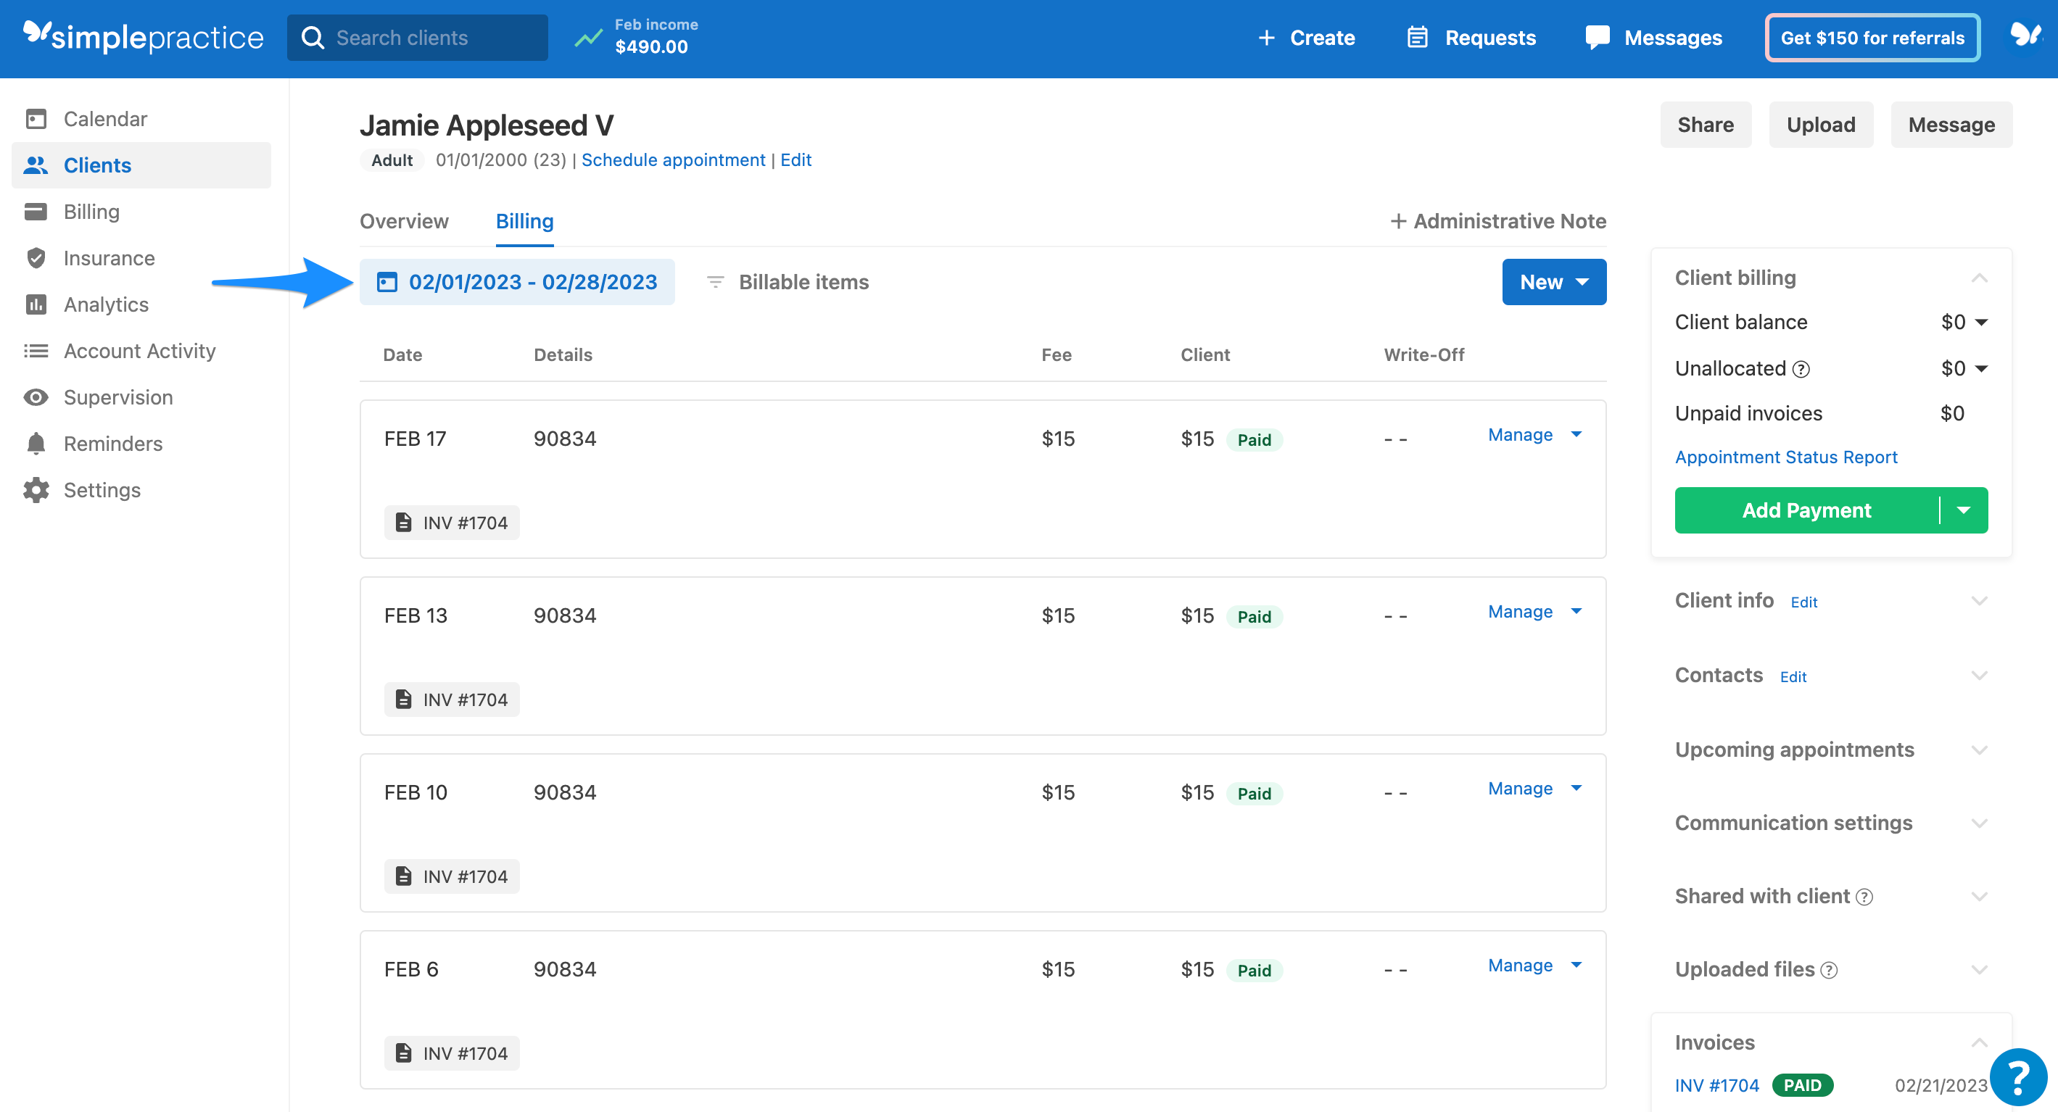
Task: Select the Billing tab
Action: pyautogui.click(x=524, y=221)
